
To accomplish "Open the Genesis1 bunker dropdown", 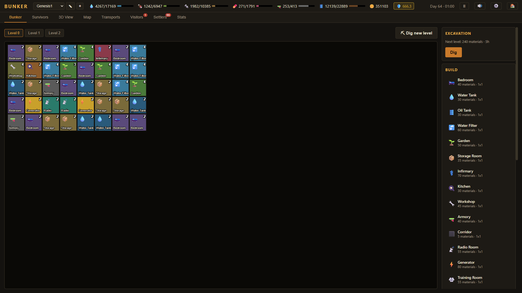I will [49, 6].
